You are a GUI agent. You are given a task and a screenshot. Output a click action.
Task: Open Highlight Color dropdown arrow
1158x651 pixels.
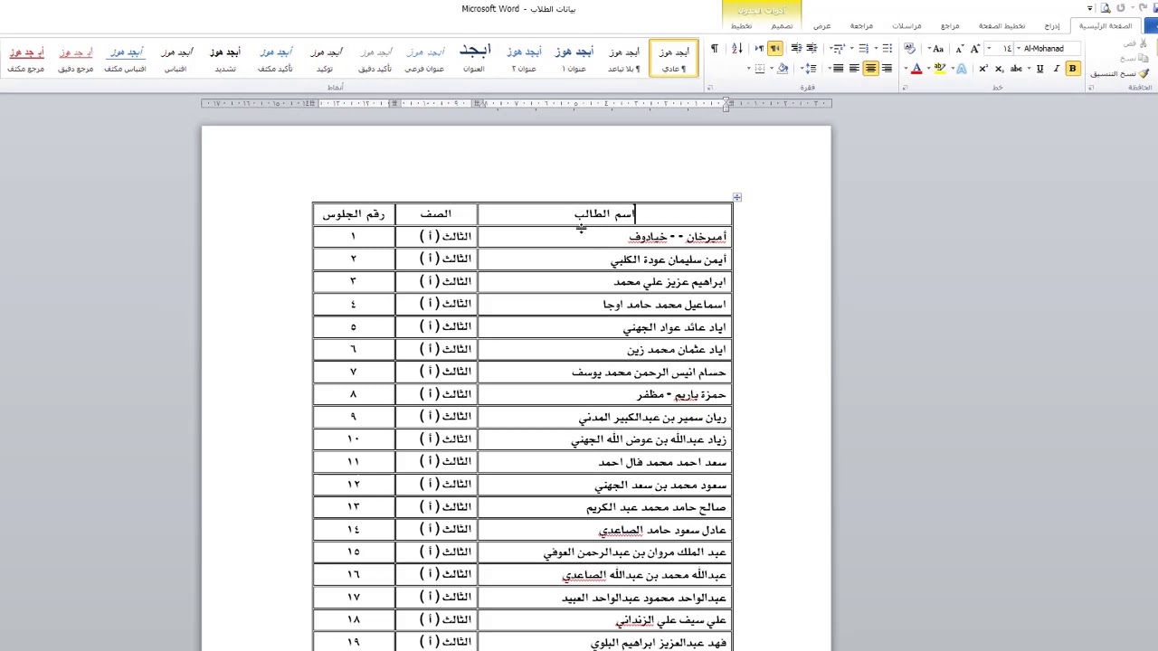928,69
